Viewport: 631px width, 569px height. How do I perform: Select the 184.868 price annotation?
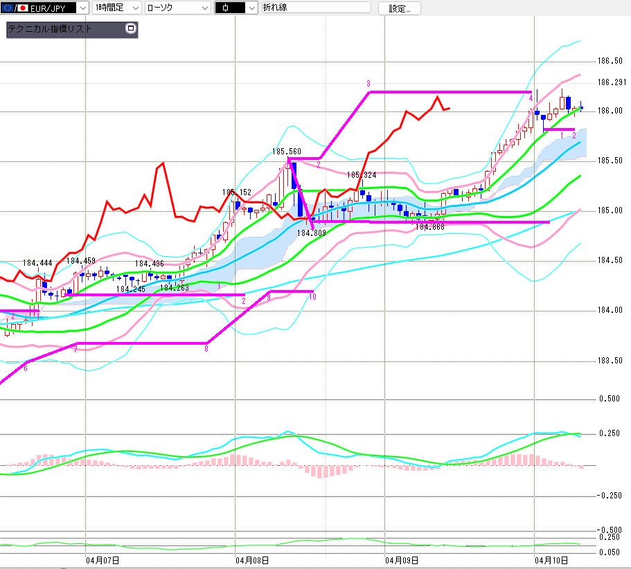(x=429, y=226)
